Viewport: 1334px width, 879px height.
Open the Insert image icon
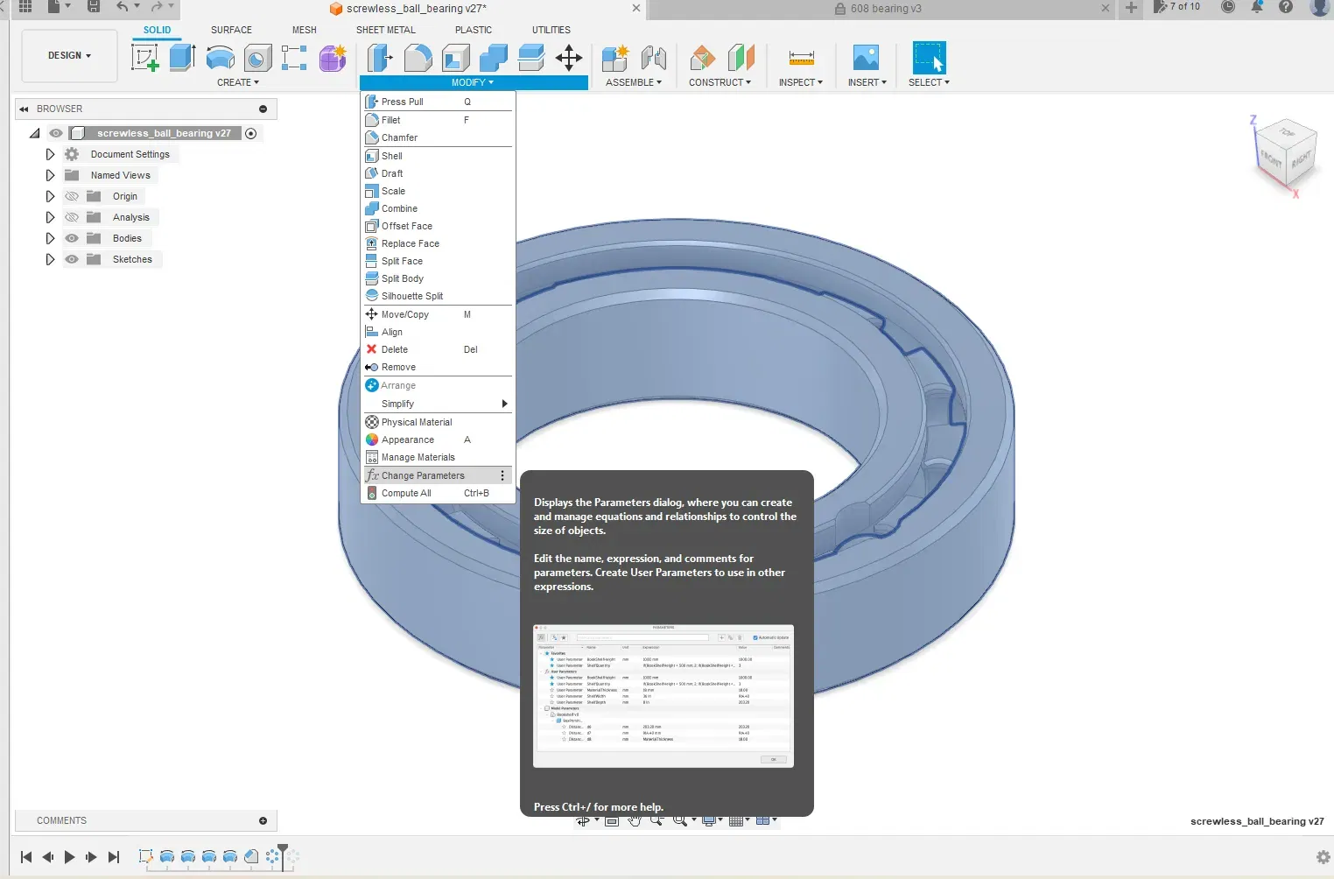tap(866, 59)
